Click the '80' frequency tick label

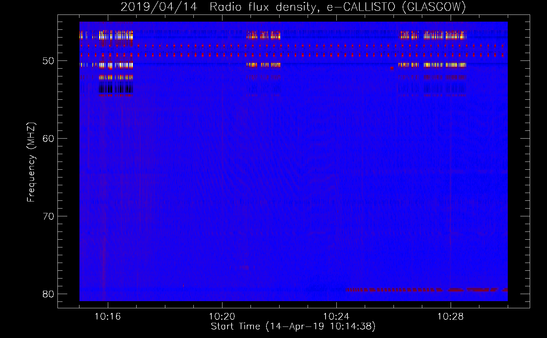click(48, 294)
